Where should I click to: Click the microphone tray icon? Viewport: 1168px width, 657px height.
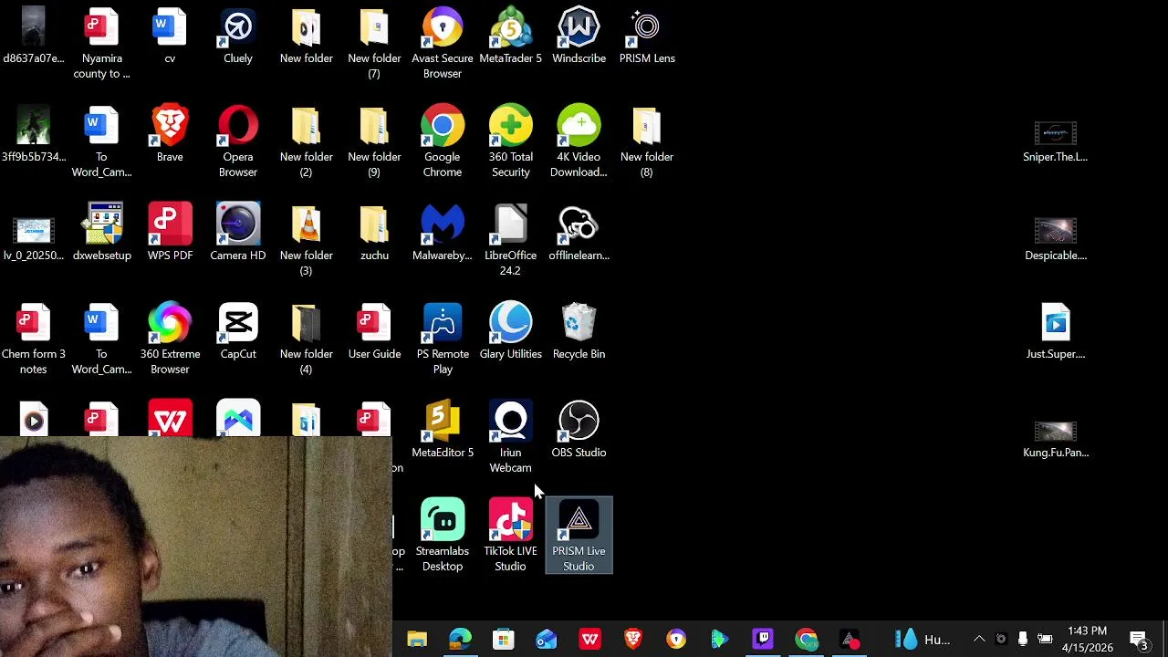click(1023, 640)
